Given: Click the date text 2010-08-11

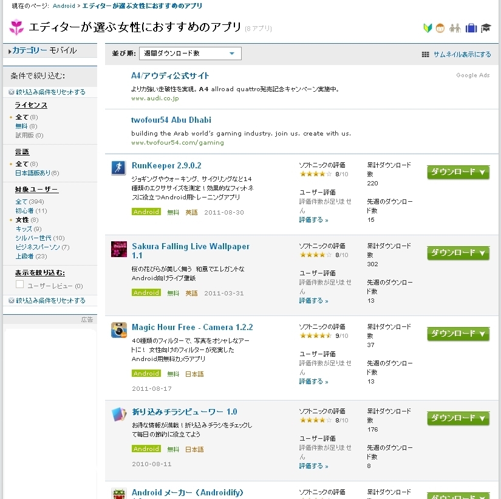Looking at the screenshot, I should point(151,464).
